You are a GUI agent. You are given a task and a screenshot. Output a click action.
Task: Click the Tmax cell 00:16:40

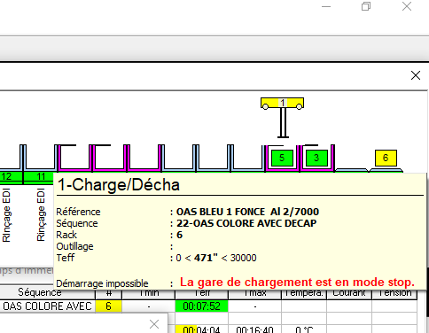pos(254,329)
